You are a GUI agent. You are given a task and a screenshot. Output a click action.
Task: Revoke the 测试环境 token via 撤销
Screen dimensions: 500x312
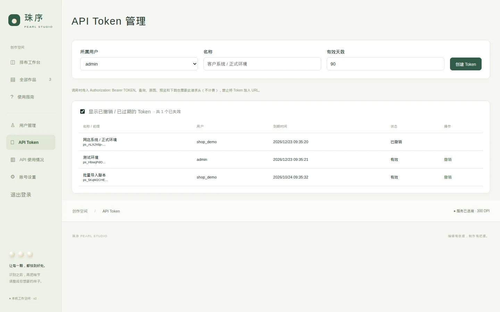448,159
